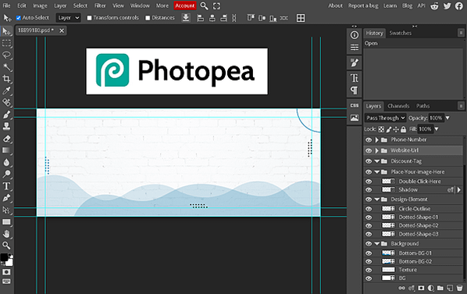Screen dimensions: 467x294
Task: Select the Move tool
Action: tap(6, 31)
